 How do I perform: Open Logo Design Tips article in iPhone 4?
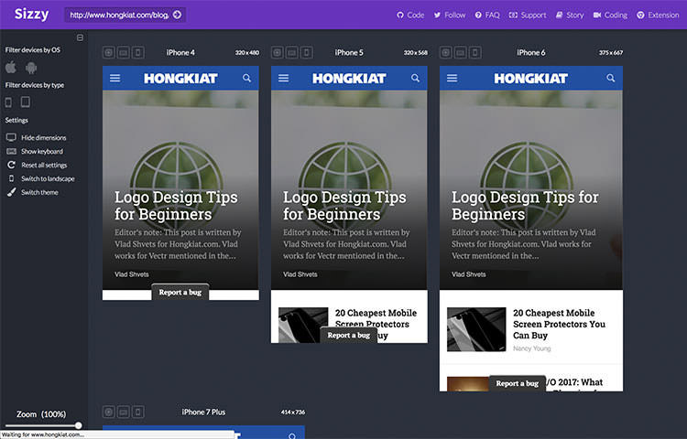(176, 206)
